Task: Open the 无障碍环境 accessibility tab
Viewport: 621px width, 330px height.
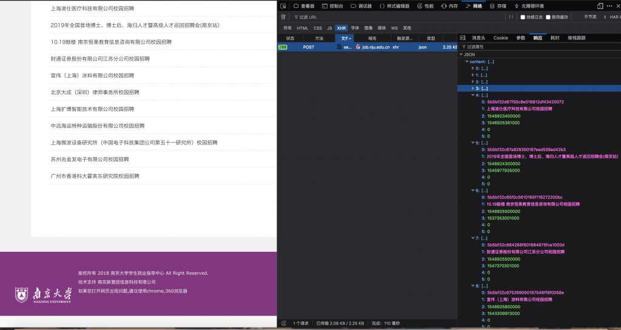Action: point(529,6)
